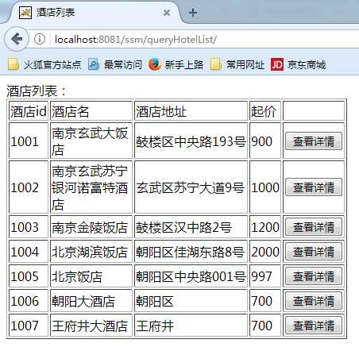Click 查看详情 for hotel 1003

point(314,227)
